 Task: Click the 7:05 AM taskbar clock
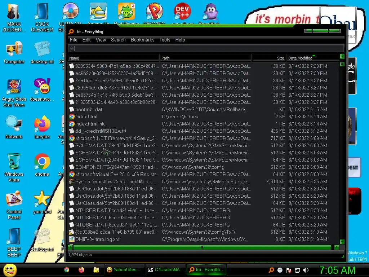click(x=337, y=270)
